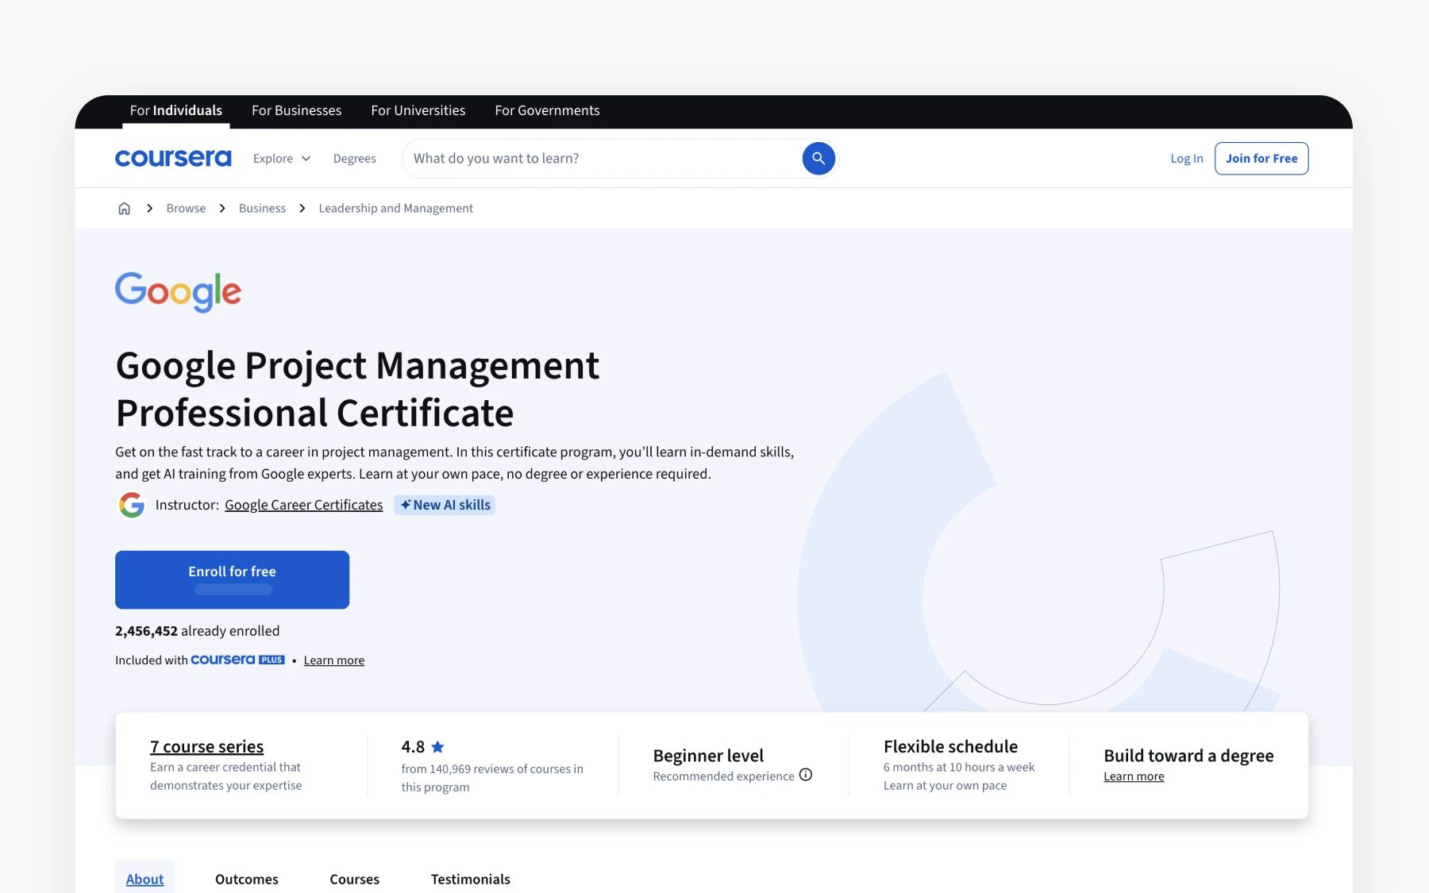The width and height of the screenshot is (1429, 893).
Task: Click Learn more under Build toward a degree
Action: click(1134, 776)
